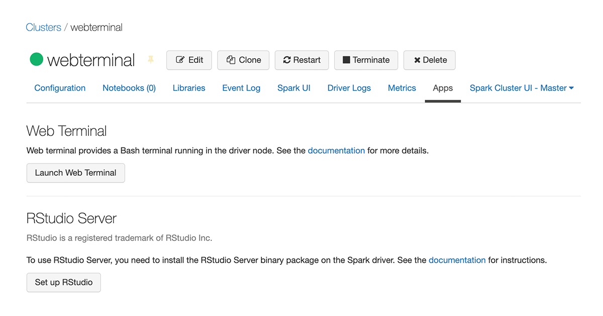This screenshot has width=603, height=316.
Task: Open the RStudio Server documentation link
Action: coord(457,260)
